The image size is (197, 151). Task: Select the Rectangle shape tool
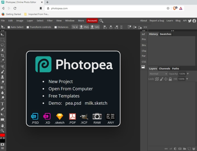2,119
